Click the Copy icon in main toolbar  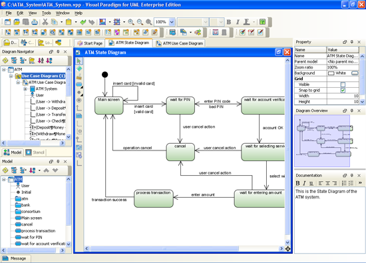coord(54,22)
